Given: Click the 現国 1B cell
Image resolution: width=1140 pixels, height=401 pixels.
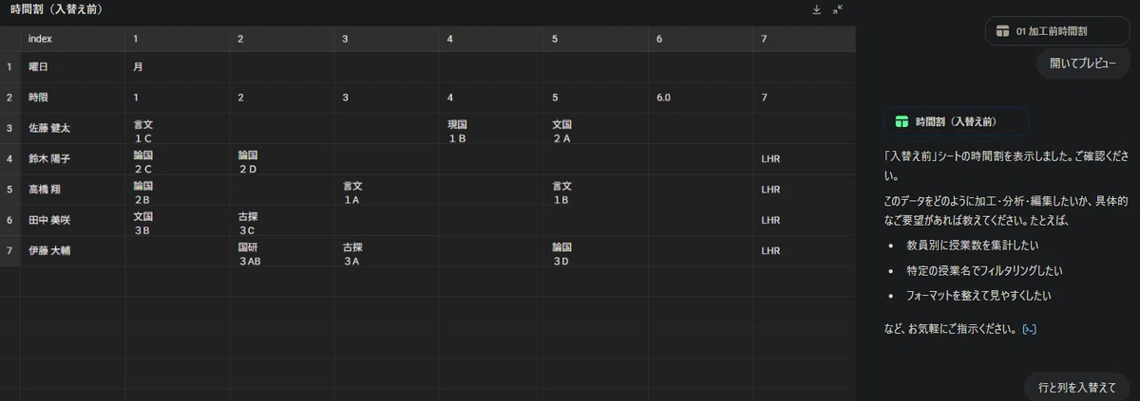Looking at the screenshot, I should point(491,130).
